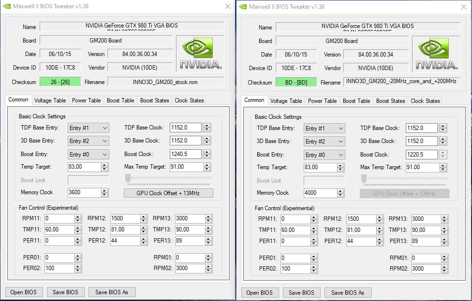
Task: Click the Boost Clock field showing 1220.5
Action: point(422,155)
